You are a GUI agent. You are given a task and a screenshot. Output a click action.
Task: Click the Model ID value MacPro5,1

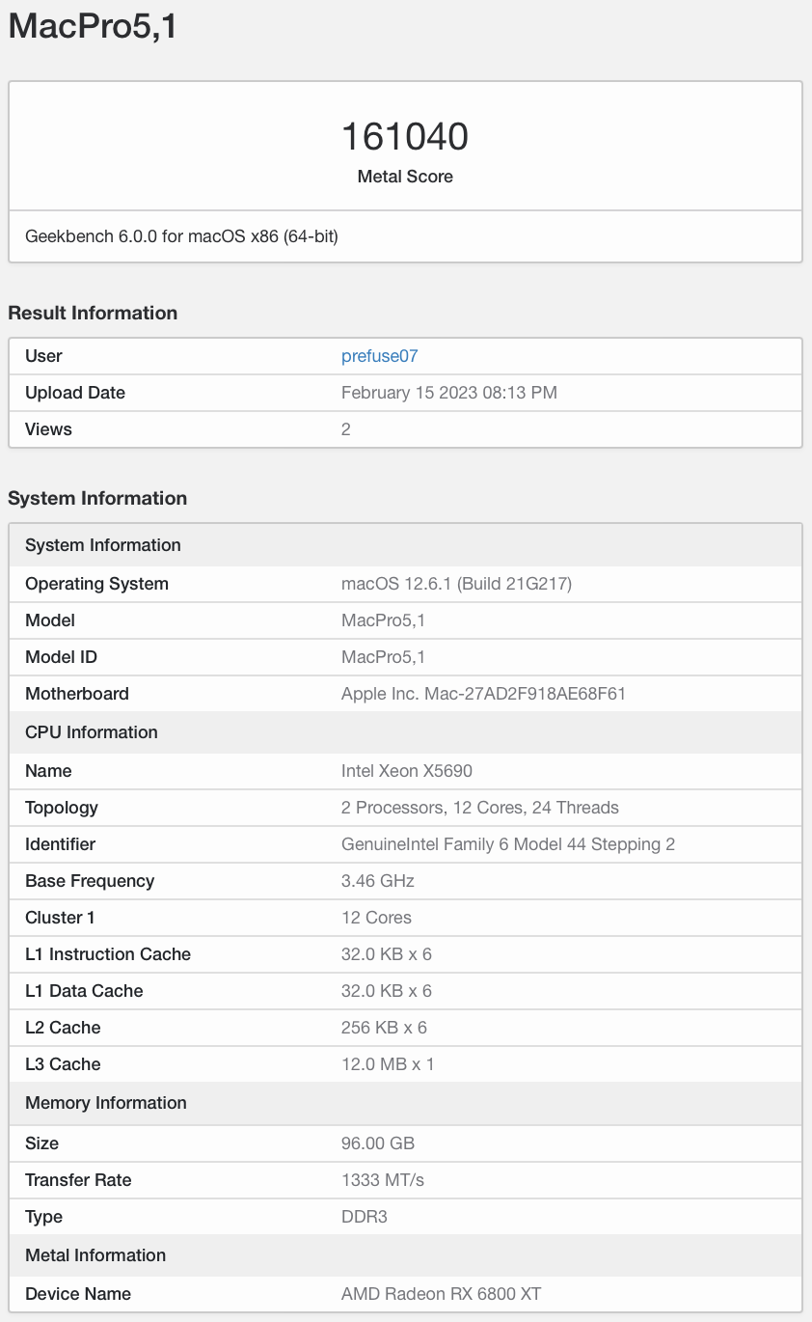(x=383, y=657)
